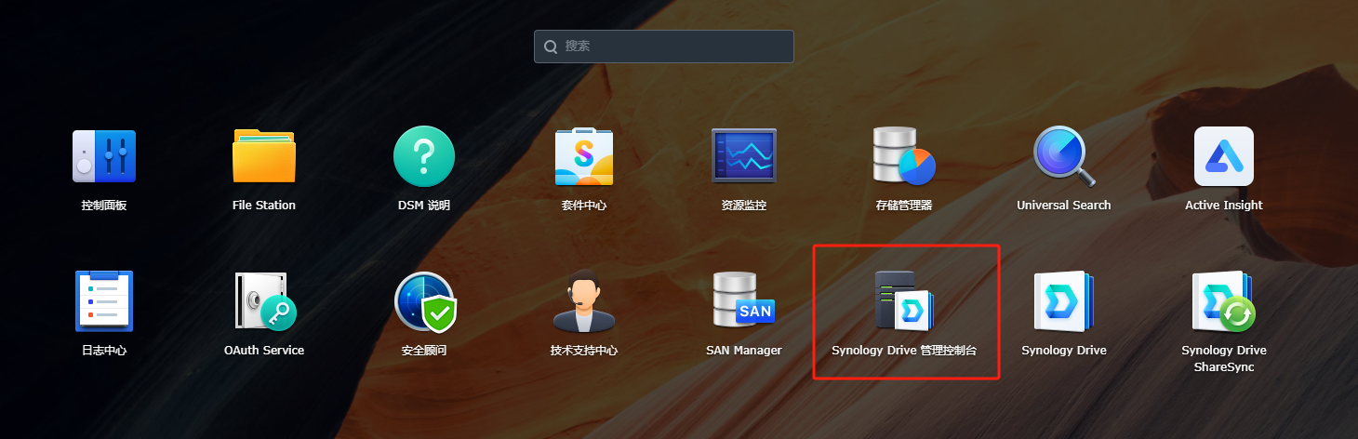This screenshot has height=439, width=1358.
Task: Open Synology Drive ShareSync icon
Action: coord(1224,301)
